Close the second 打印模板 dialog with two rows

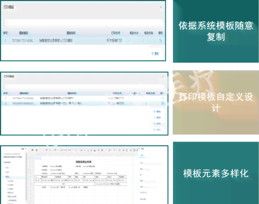pyautogui.click(x=163, y=76)
